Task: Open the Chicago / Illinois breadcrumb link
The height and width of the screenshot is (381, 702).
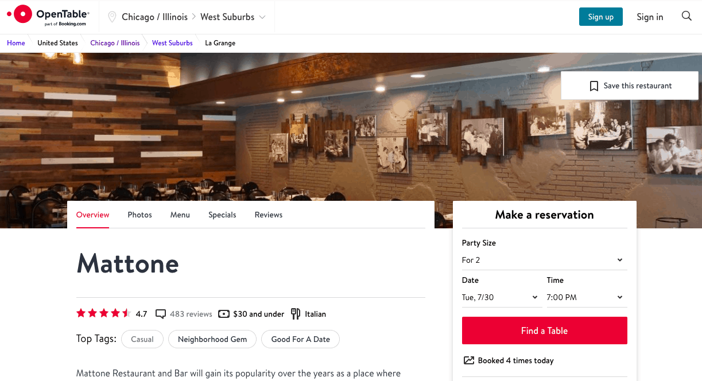Action: click(115, 43)
